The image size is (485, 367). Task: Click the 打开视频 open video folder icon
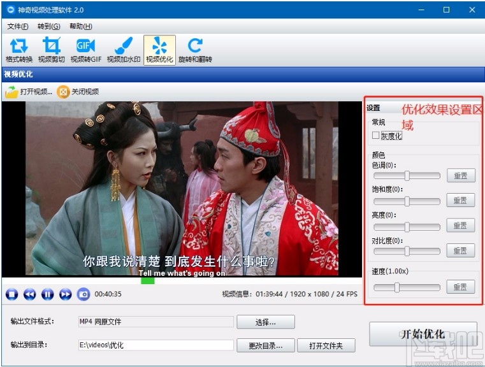click(11, 92)
